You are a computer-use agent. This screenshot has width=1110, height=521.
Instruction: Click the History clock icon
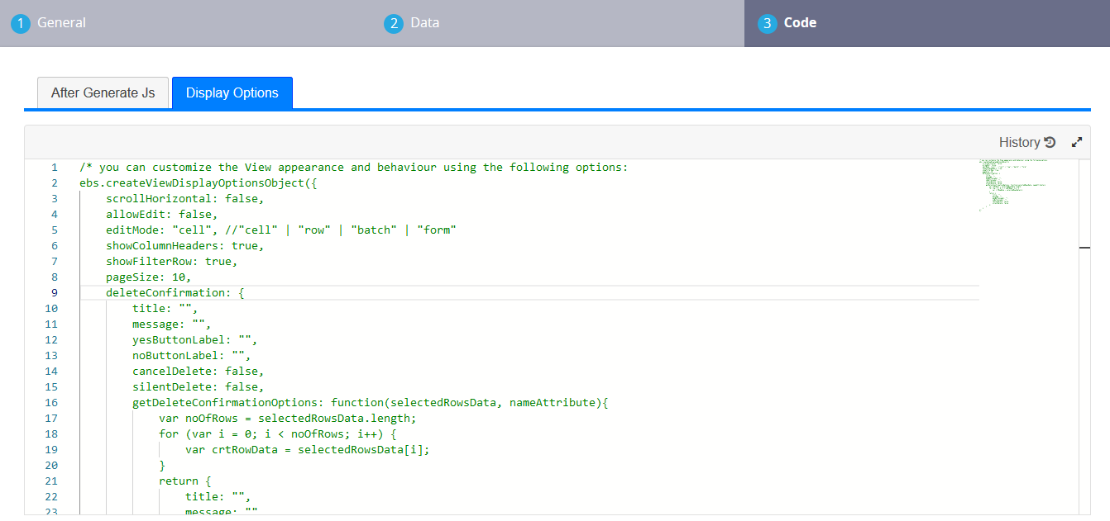(1050, 142)
